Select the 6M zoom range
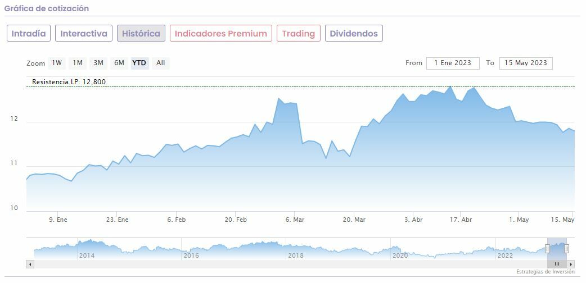 point(119,63)
